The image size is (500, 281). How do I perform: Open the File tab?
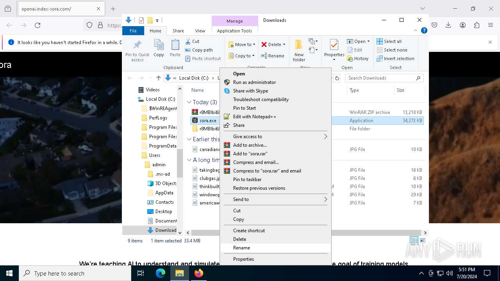pyautogui.click(x=133, y=31)
